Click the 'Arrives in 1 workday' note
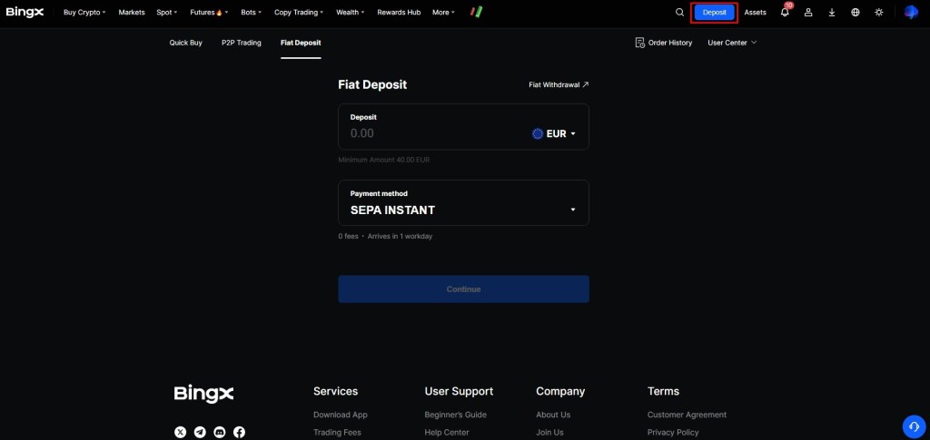 [400, 236]
